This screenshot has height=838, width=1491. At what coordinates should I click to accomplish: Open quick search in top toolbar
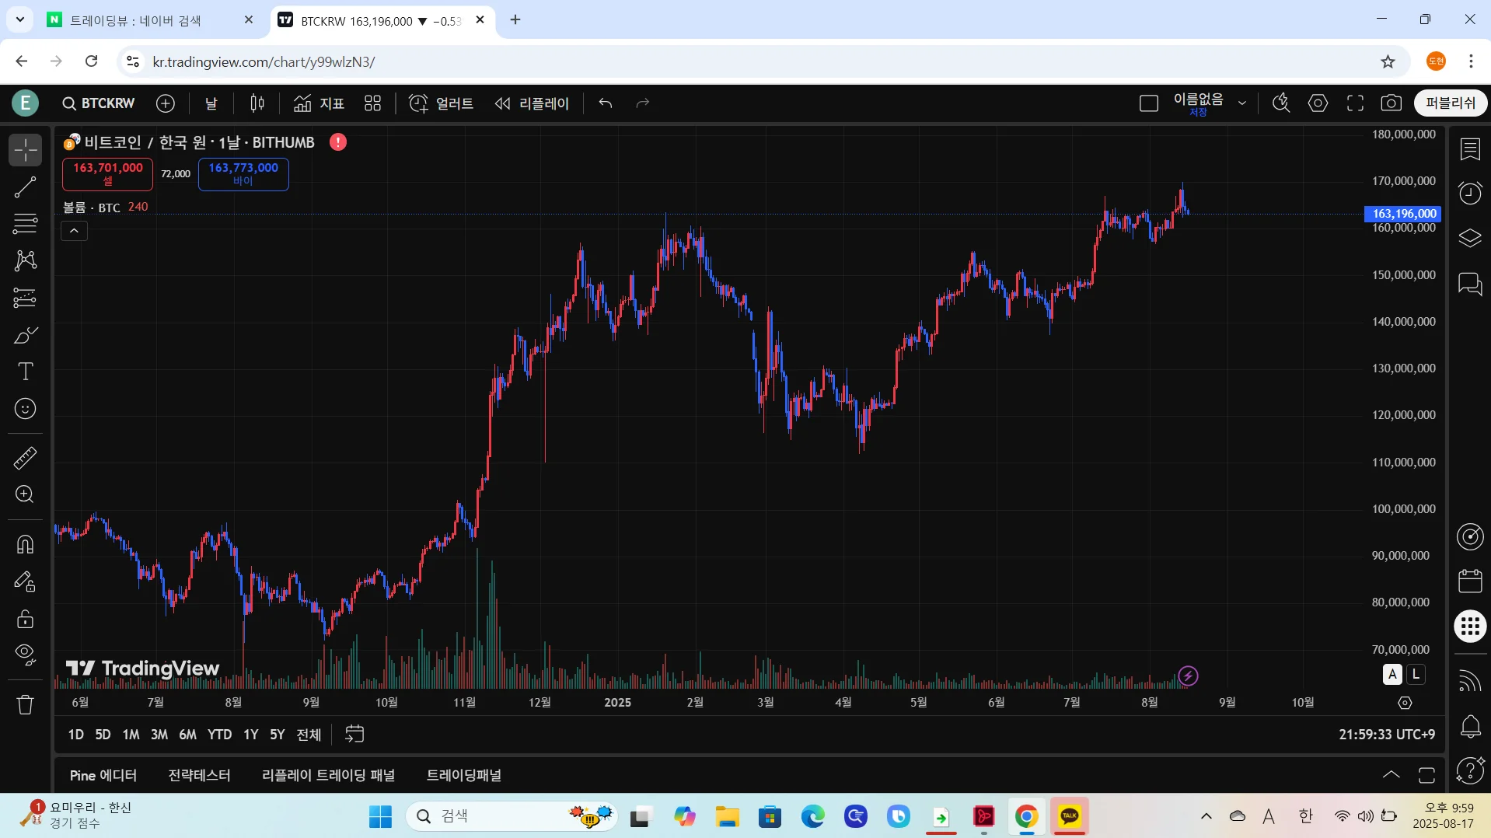point(1281,103)
